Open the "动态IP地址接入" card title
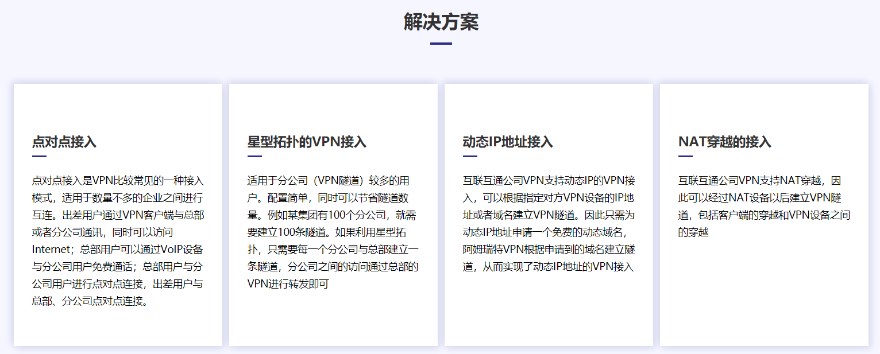Viewport: 880px width, 354px height. coord(508,142)
